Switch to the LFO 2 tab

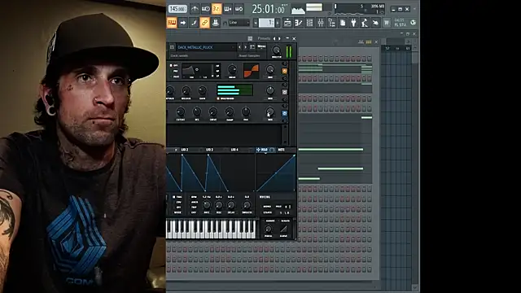click(185, 150)
